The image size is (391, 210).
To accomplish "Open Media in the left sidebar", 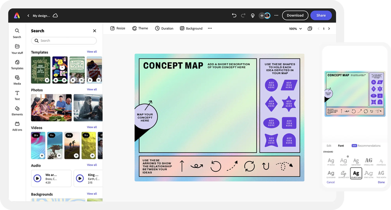I will click(x=17, y=80).
